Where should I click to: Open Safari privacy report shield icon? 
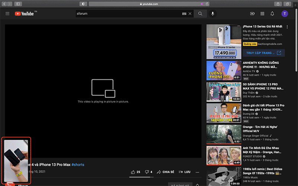(83, 4)
